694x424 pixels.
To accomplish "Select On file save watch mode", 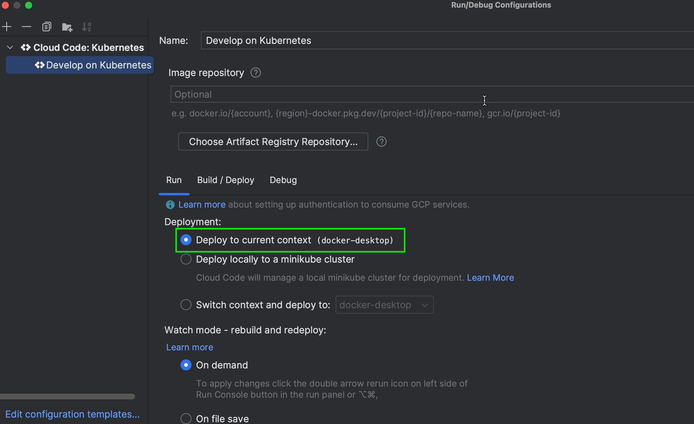I will (186, 418).
